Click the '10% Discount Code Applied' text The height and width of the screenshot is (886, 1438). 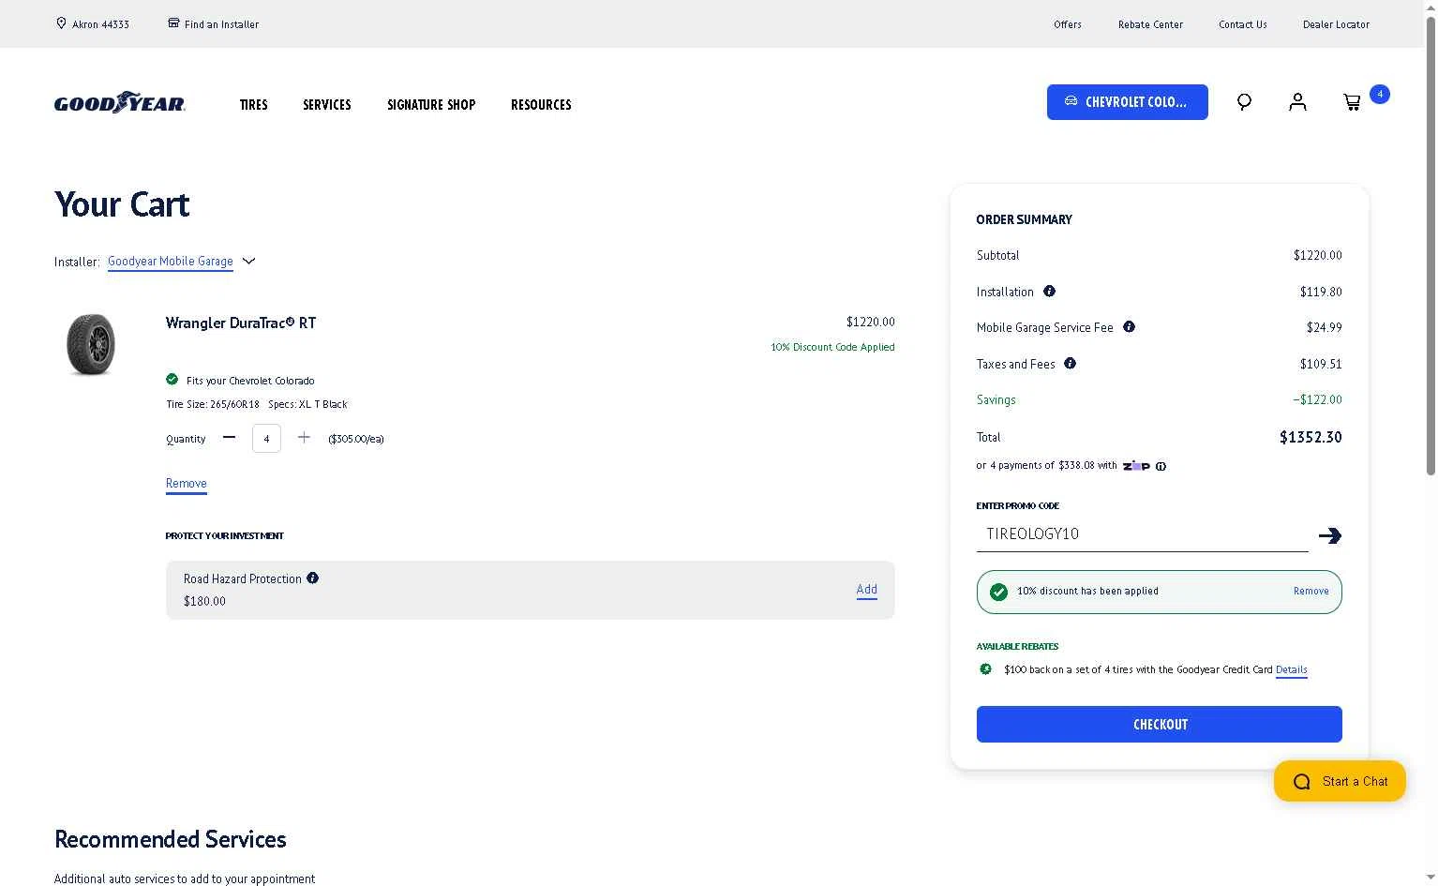832,347
